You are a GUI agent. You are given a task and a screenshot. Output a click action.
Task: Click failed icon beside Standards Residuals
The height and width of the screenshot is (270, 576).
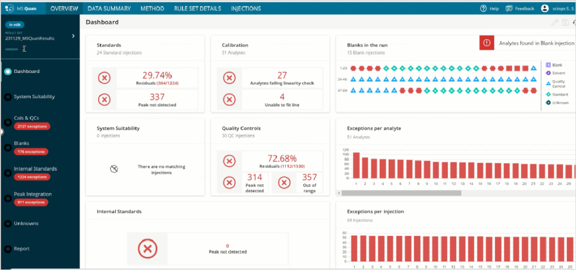[x=105, y=77]
